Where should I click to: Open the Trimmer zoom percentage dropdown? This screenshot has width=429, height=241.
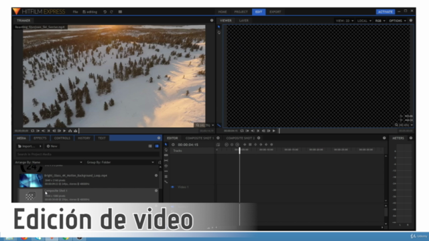click(x=205, y=125)
